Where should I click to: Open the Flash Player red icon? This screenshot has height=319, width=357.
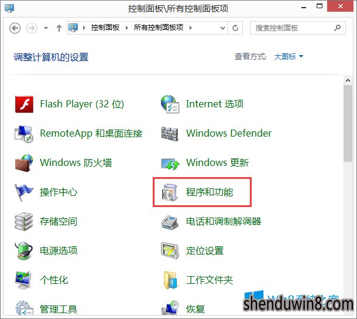tap(24, 104)
